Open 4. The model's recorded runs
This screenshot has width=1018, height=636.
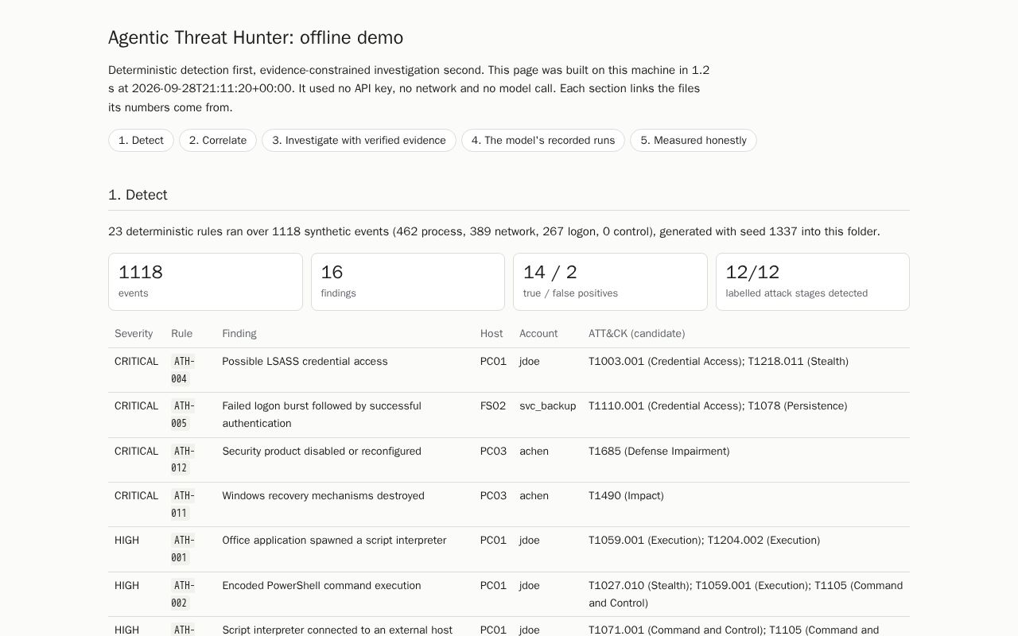click(543, 140)
